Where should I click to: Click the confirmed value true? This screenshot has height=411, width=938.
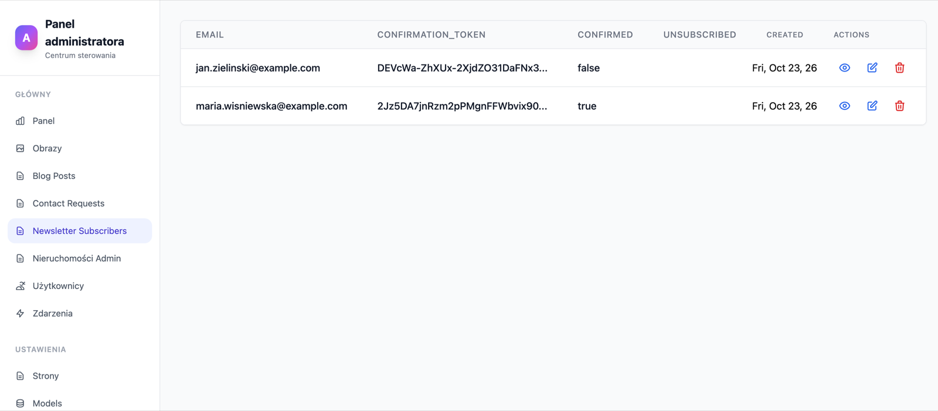point(587,106)
